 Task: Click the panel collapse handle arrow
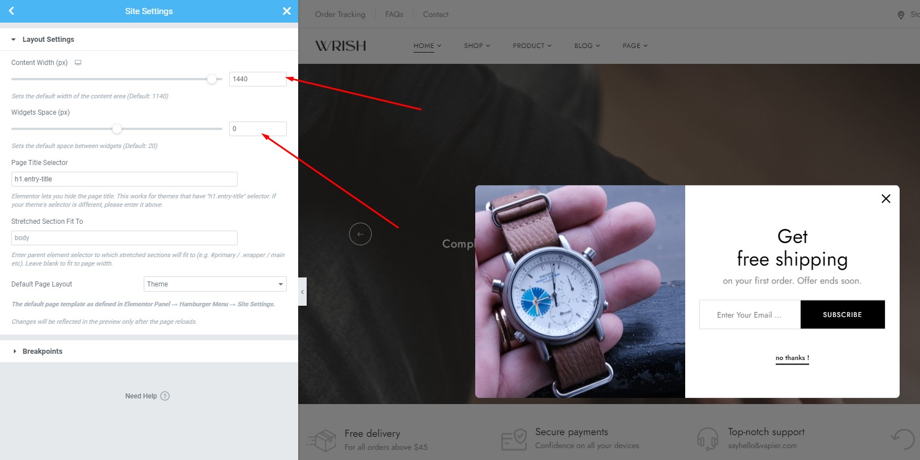click(x=302, y=292)
